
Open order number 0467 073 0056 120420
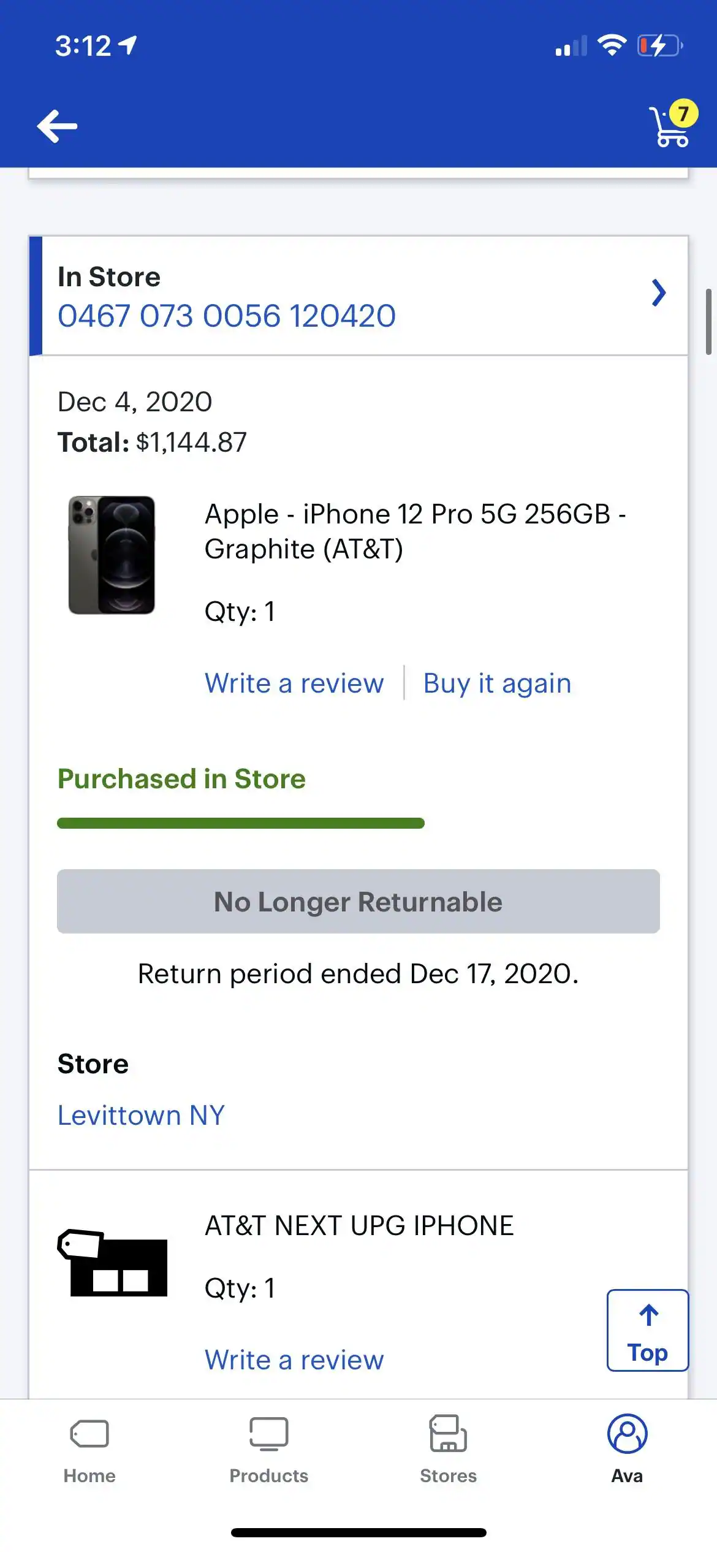[x=227, y=316]
